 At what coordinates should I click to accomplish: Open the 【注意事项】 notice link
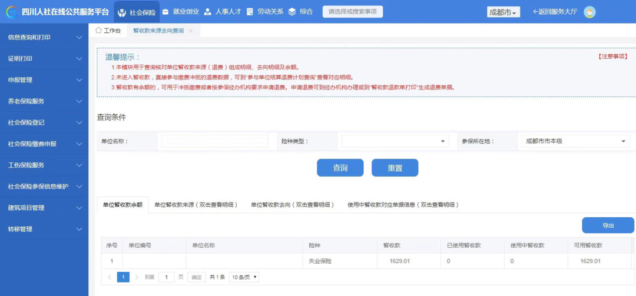[612, 56]
